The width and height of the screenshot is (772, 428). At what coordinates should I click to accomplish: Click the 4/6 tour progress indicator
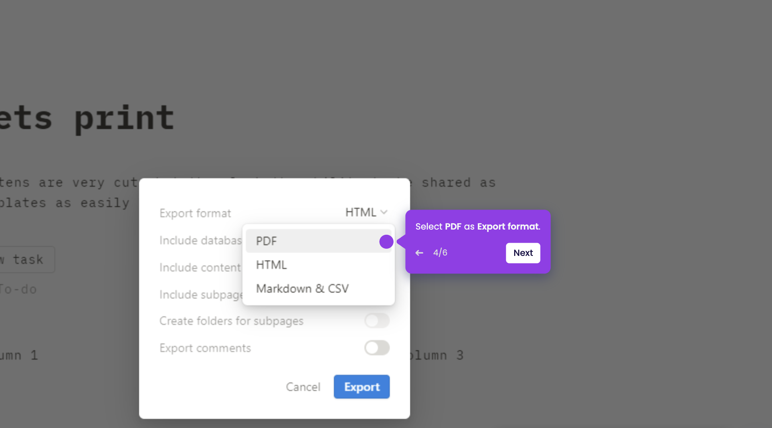[x=440, y=252]
